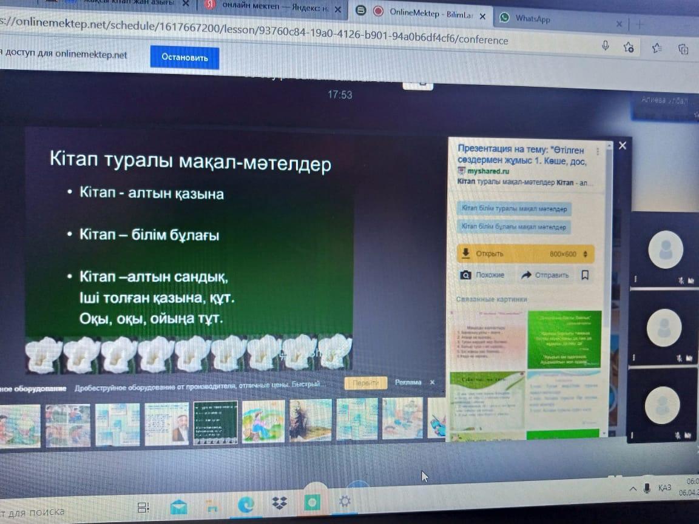Select the green chalkboard thumbnail in image strip
The width and height of the screenshot is (699, 524).
215,422
